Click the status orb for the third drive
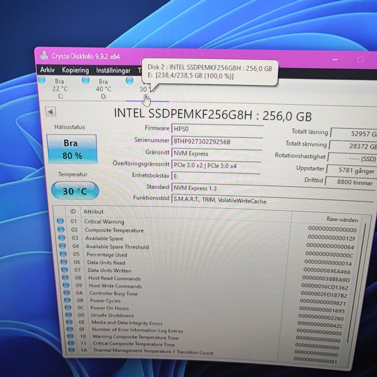Screen dimensions: 377x377 click(x=129, y=80)
